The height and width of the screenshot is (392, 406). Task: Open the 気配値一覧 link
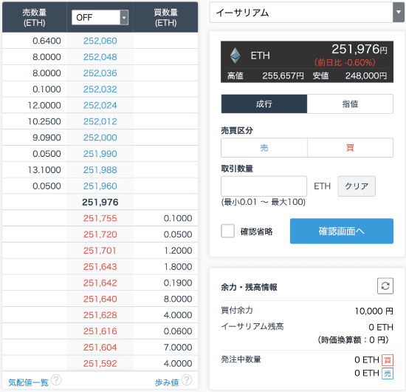tap(28, 382)
